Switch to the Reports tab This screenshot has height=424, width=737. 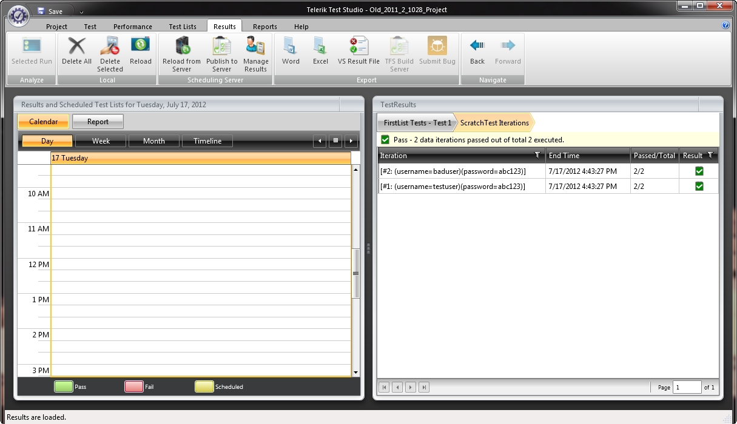point(265,27)
